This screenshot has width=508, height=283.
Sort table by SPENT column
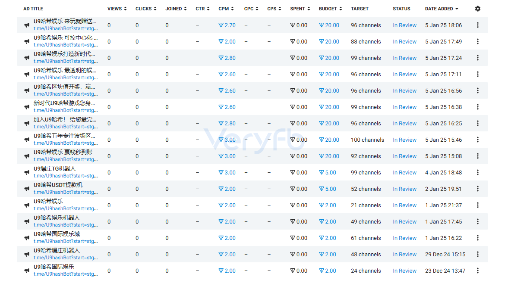pyautogui.click(x=300, y=9)
